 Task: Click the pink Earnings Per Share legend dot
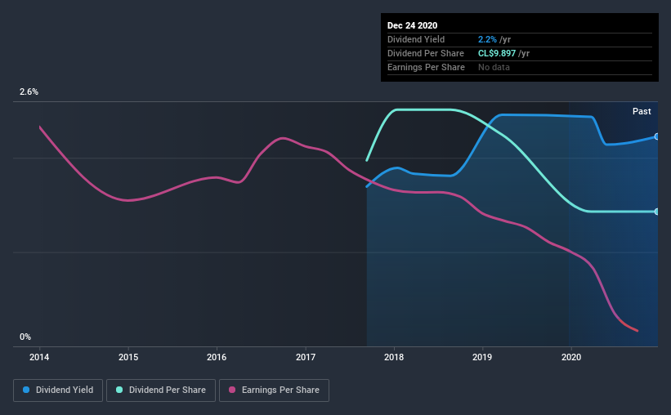(x=232, y=390)
